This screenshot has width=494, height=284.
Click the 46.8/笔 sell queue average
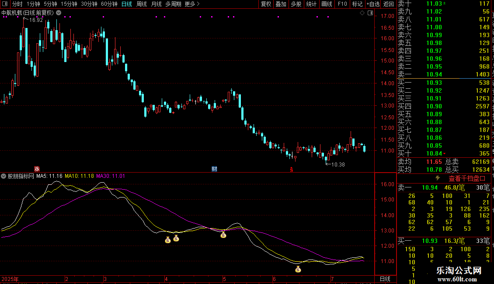click(454, 187)
